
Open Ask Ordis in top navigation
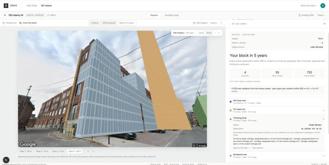[32, 6]
